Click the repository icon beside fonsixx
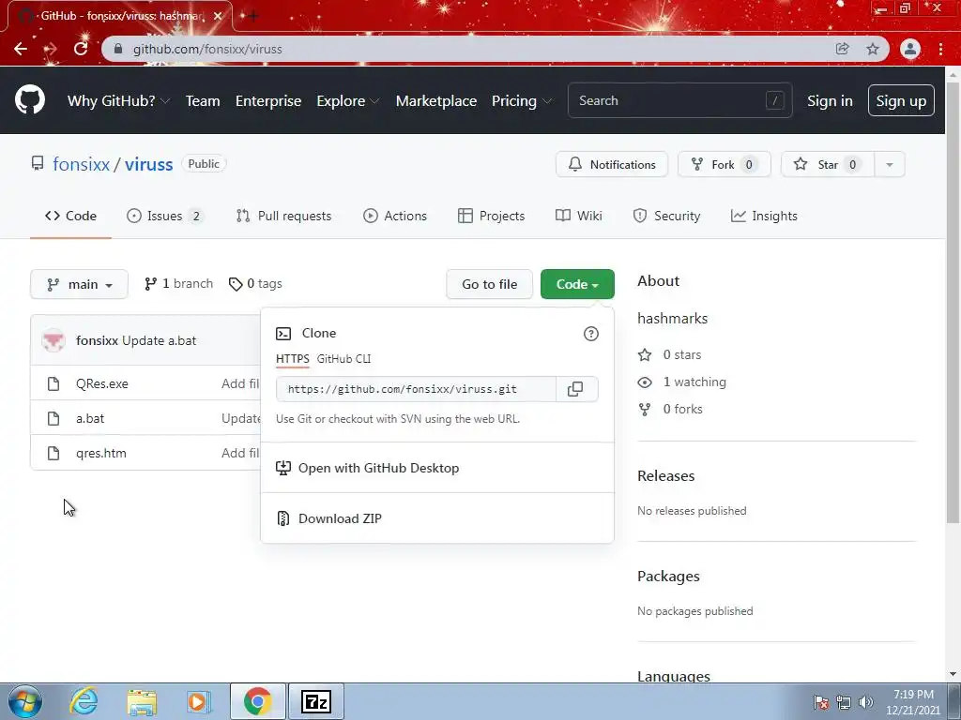This screenshot has width=961, height=720. point(38,163)
